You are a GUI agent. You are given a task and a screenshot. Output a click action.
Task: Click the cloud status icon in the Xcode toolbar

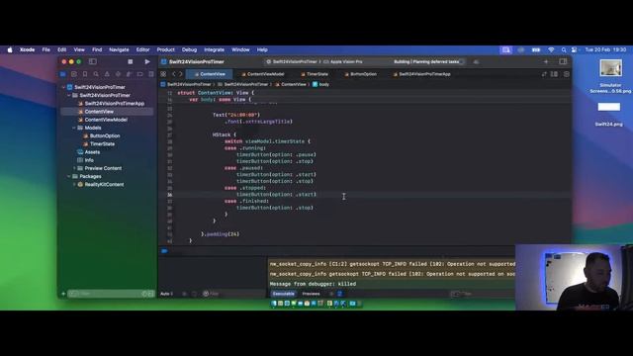477,61
